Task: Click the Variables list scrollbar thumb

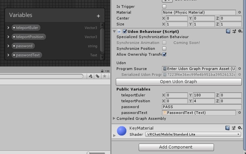Action: [x=102, y=40]
